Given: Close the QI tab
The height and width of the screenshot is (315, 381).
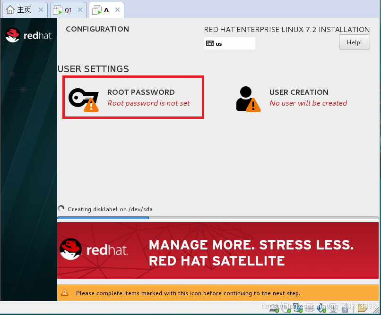Looking at the screenshot, I should tap(80, 10).
